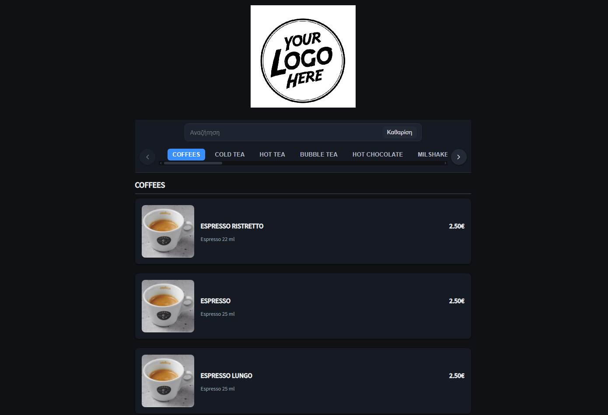The height and width of the screenshot is (415, 608).
Task: Click the Espresso Lungo 2.50€ price
Action: pyautogui.click(x=457, y=376)
